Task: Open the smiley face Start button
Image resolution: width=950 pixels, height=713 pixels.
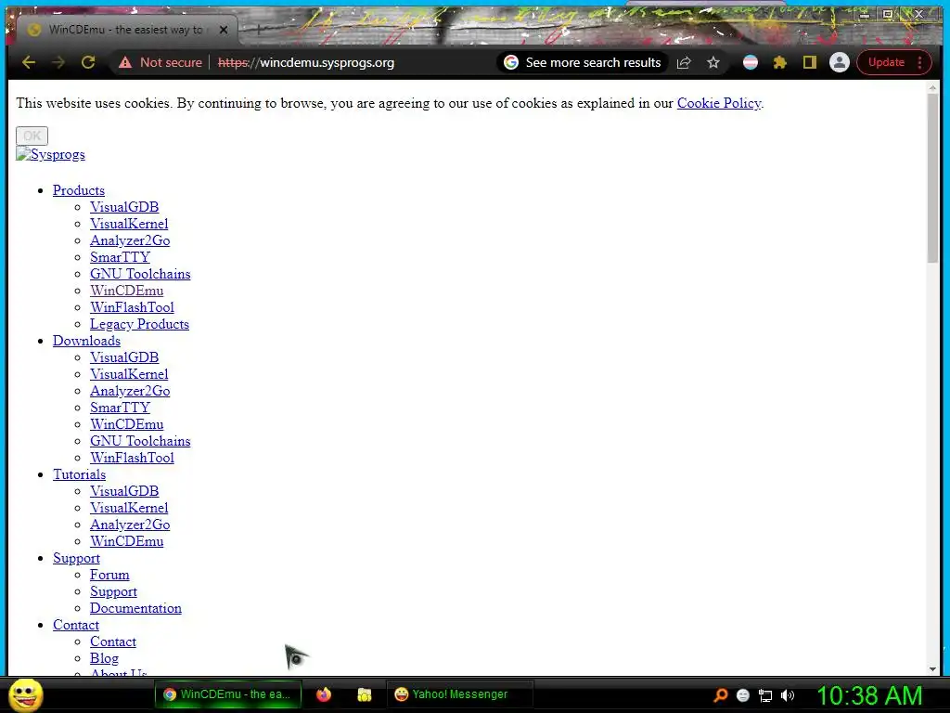Action: pos(25,694)
